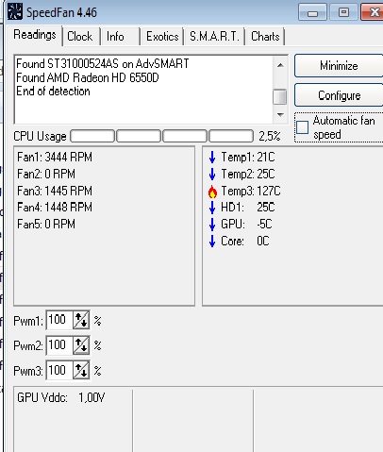This screenshot has height=452, width=383.
Task: Click the blue down arrow beside Temp1
Action: pyautogui.click(x=212, y=157)
